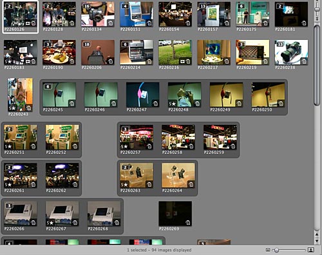The height and width of the screenshot is (255, 322).
Task: Click the five-star rating badge on P2260183
Action: [x=8, y=62]
